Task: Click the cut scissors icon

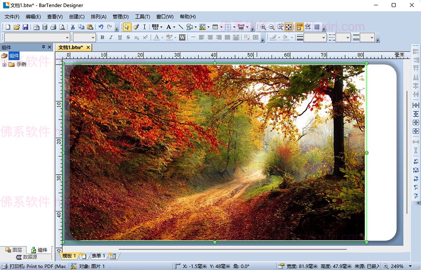Action: tap(73, 27)
